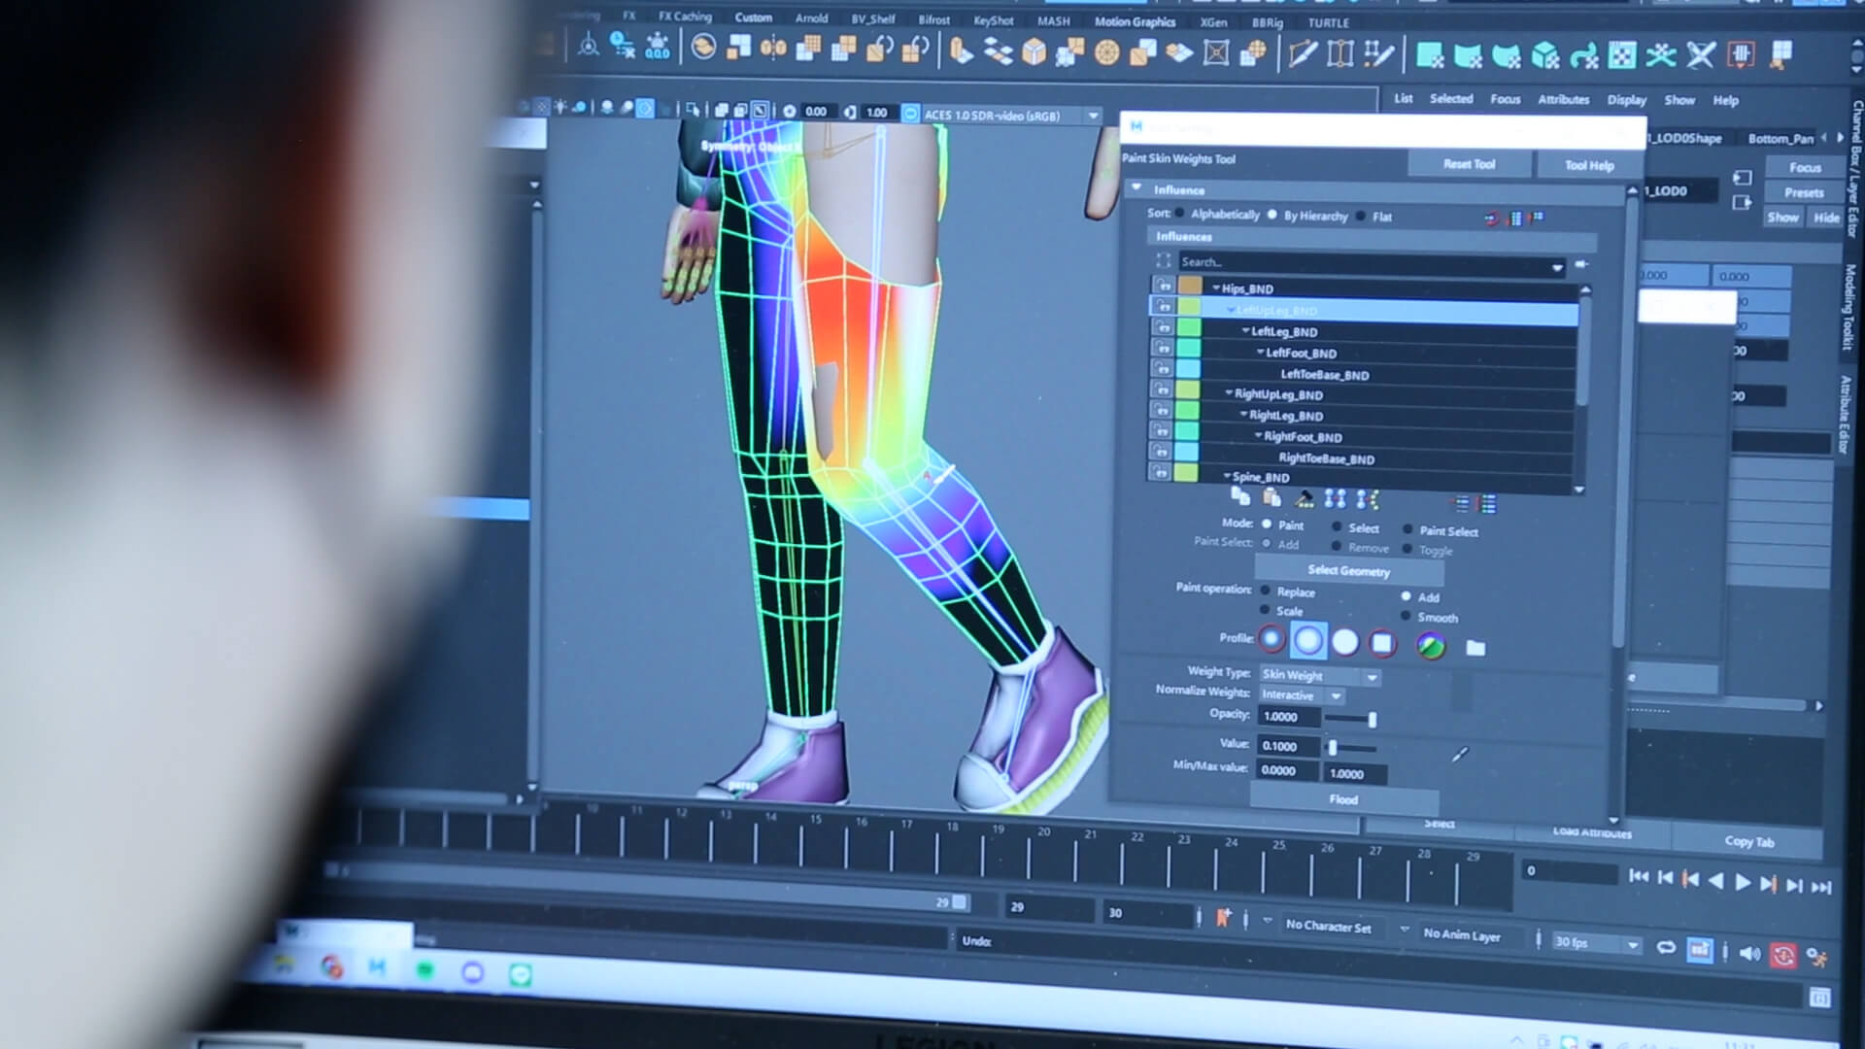Image resolution: width=1865 pixels, height=1049 pixels.
Task: Click the soft brush profile icon
Action: [x=1308, y=640]
